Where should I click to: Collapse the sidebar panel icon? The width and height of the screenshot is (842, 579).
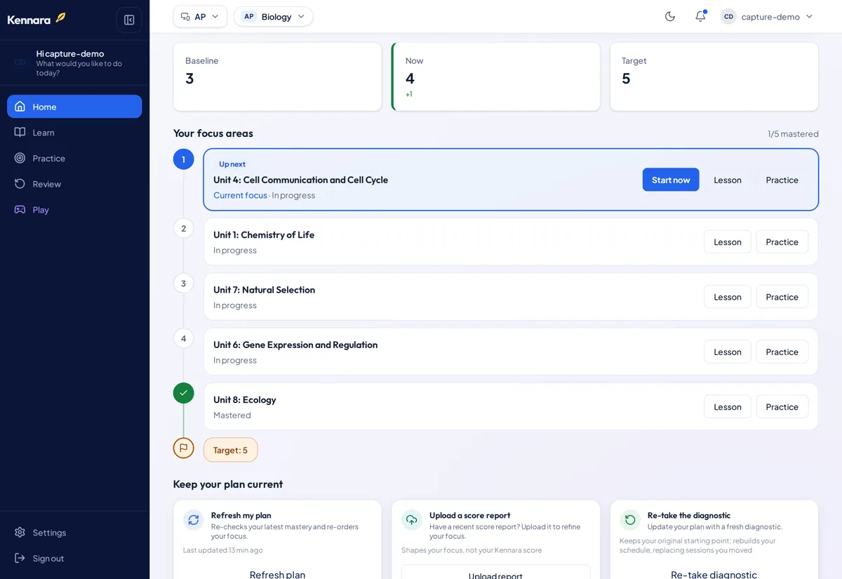click(129, 20)
